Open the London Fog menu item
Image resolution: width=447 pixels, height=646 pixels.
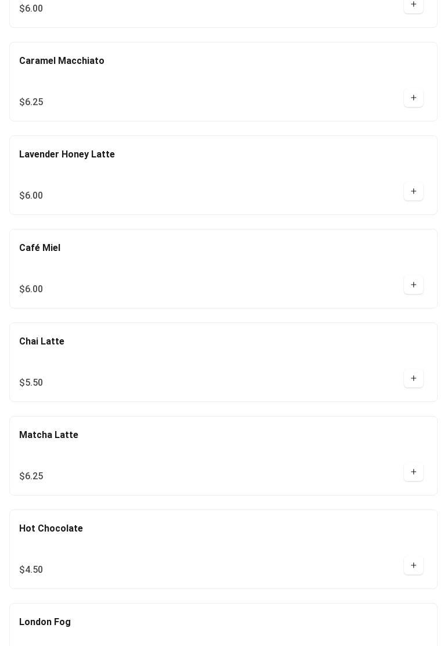tap(45, 622)
